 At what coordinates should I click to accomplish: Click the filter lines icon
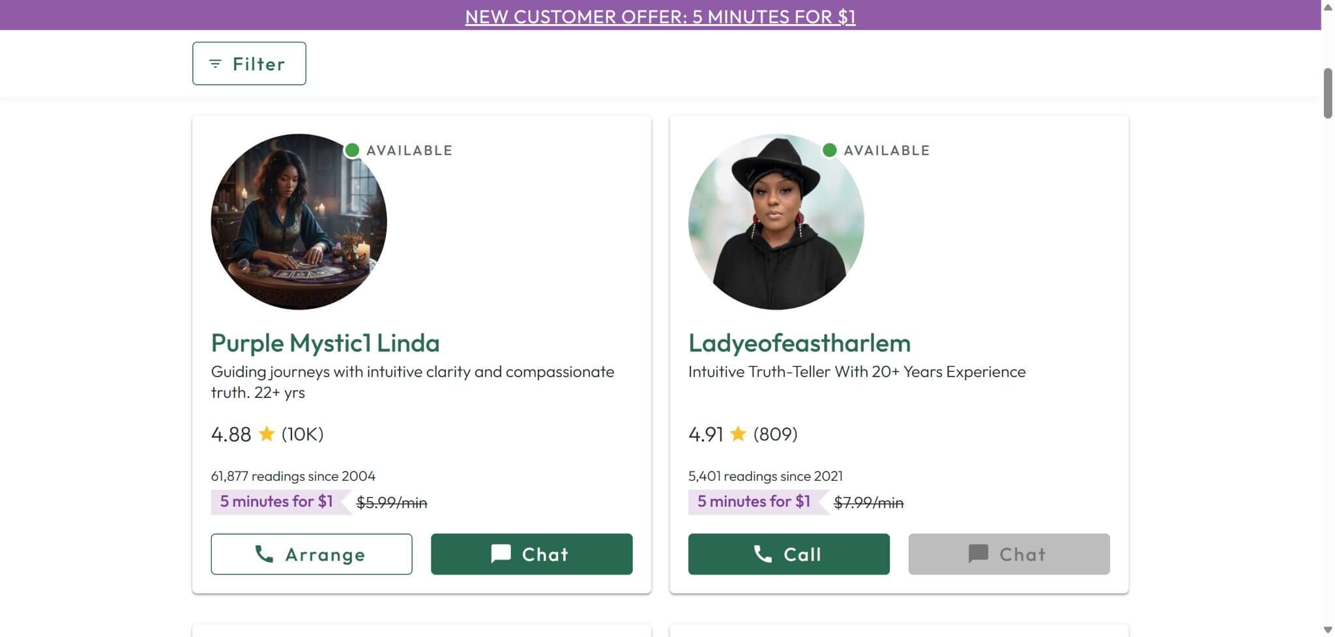click(215, 64)
